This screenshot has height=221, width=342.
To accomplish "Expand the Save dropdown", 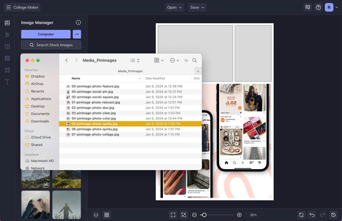I will click(197, 7).
